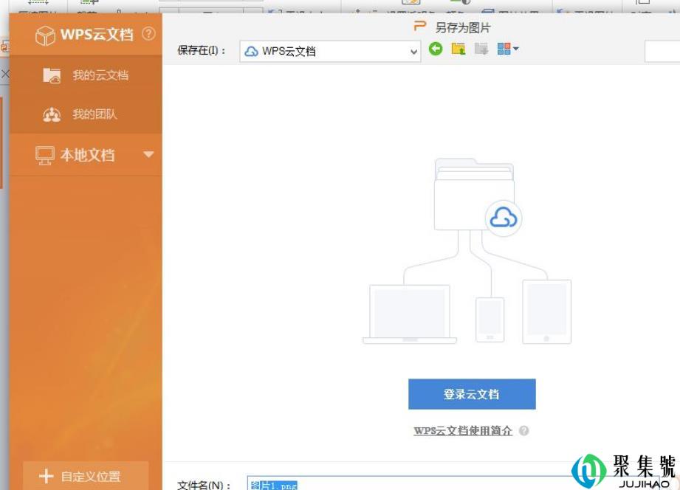This screenshot has width=680, height=490.
Task: Open the WPS云文档使用简介 link
Action: pos(462,431)
